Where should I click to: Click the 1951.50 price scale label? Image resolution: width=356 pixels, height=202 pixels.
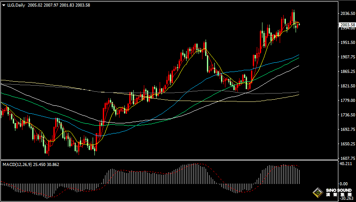click(347, 43)
